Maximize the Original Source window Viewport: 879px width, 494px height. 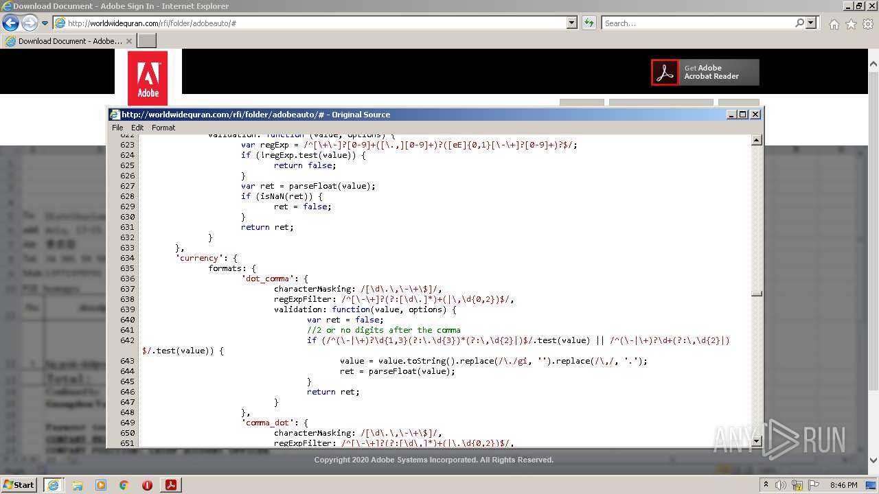[x=742, y=115]
